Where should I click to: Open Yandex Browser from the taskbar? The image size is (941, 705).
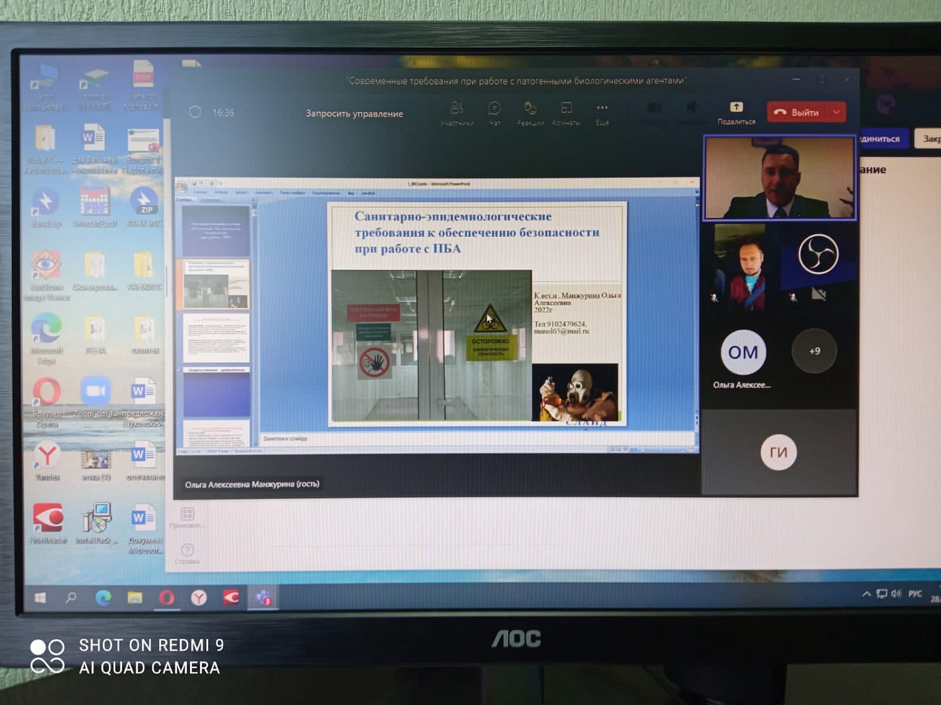click(x=199, y=598)
